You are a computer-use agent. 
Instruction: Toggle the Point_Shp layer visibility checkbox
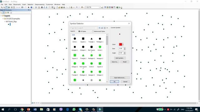[7, 21]
